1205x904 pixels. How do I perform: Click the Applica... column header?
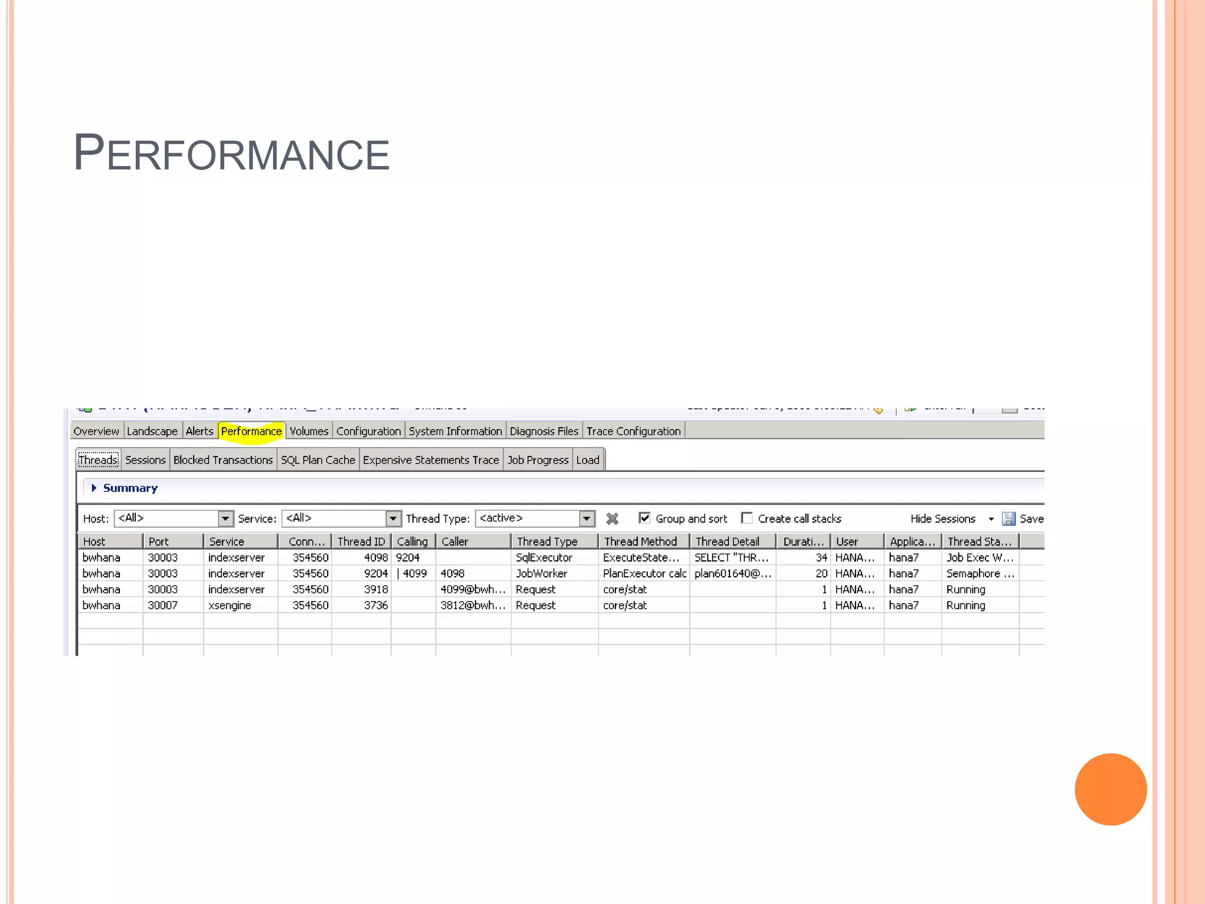pos(913,541)
